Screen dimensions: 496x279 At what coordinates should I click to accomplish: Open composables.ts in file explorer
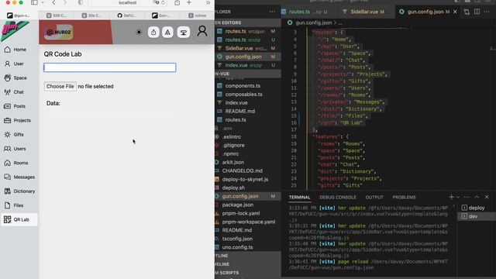[x=248, y=95]
